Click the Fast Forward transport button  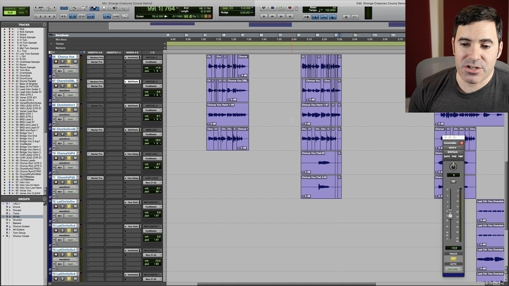pos(281,16)
